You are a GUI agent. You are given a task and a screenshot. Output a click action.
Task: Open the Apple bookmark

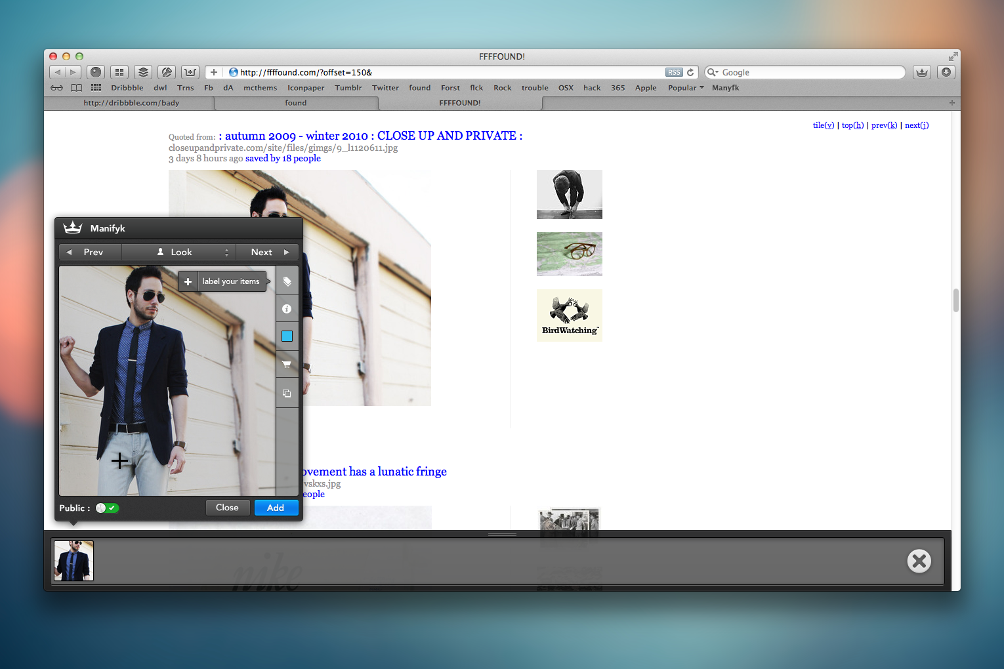tap(646, 88)
